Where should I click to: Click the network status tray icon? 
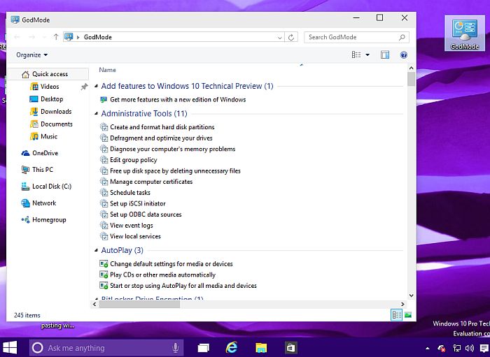457,348
